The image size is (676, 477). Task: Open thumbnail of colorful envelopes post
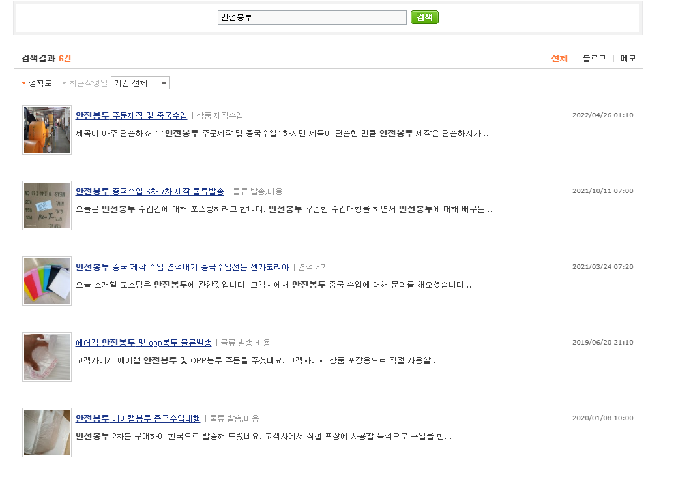[47, 281]
